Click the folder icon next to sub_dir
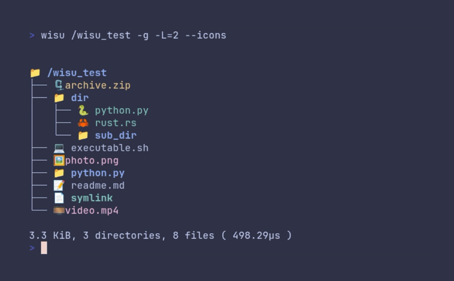This screenshot has height=281, width=454. (x=83, y=136)
